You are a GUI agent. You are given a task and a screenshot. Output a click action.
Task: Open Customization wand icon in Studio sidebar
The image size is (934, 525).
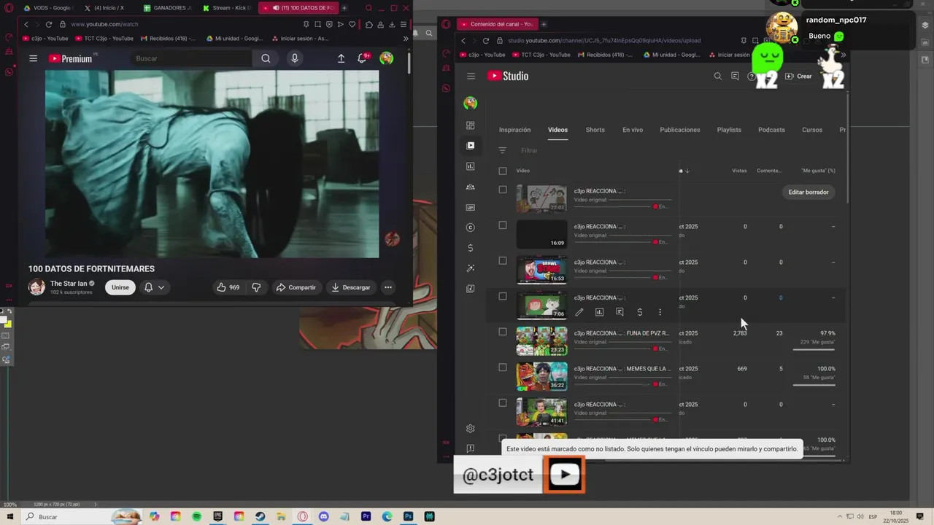[471, 268]
